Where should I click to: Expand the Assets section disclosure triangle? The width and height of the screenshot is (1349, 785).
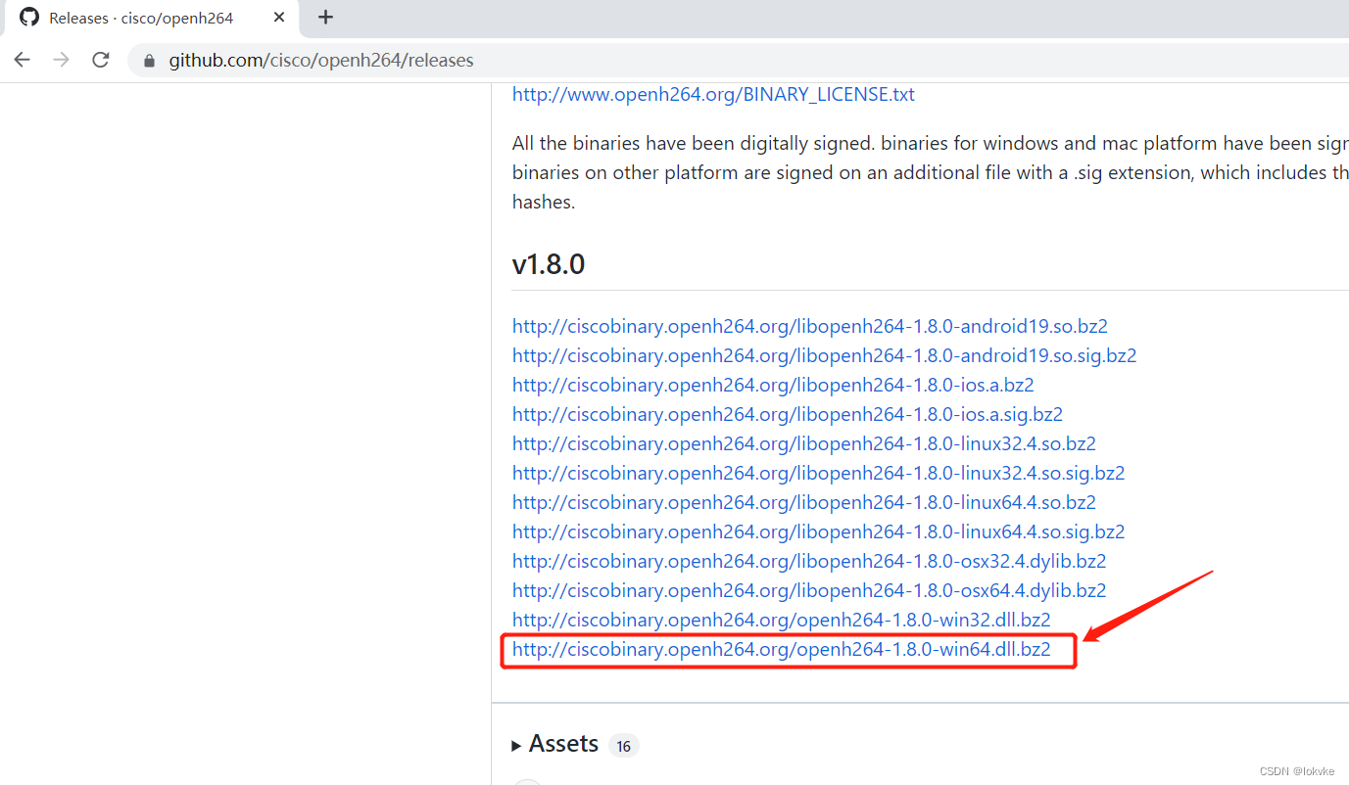(x=517, y=744)
